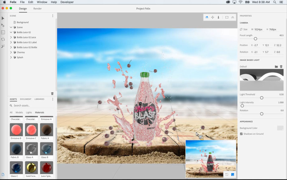The width and height of the screenshot is (287, 180).
Task: Filter assets by Models
Action: pos(19,112)
